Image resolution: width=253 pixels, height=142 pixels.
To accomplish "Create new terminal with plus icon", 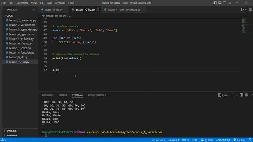I will (233, 95).
